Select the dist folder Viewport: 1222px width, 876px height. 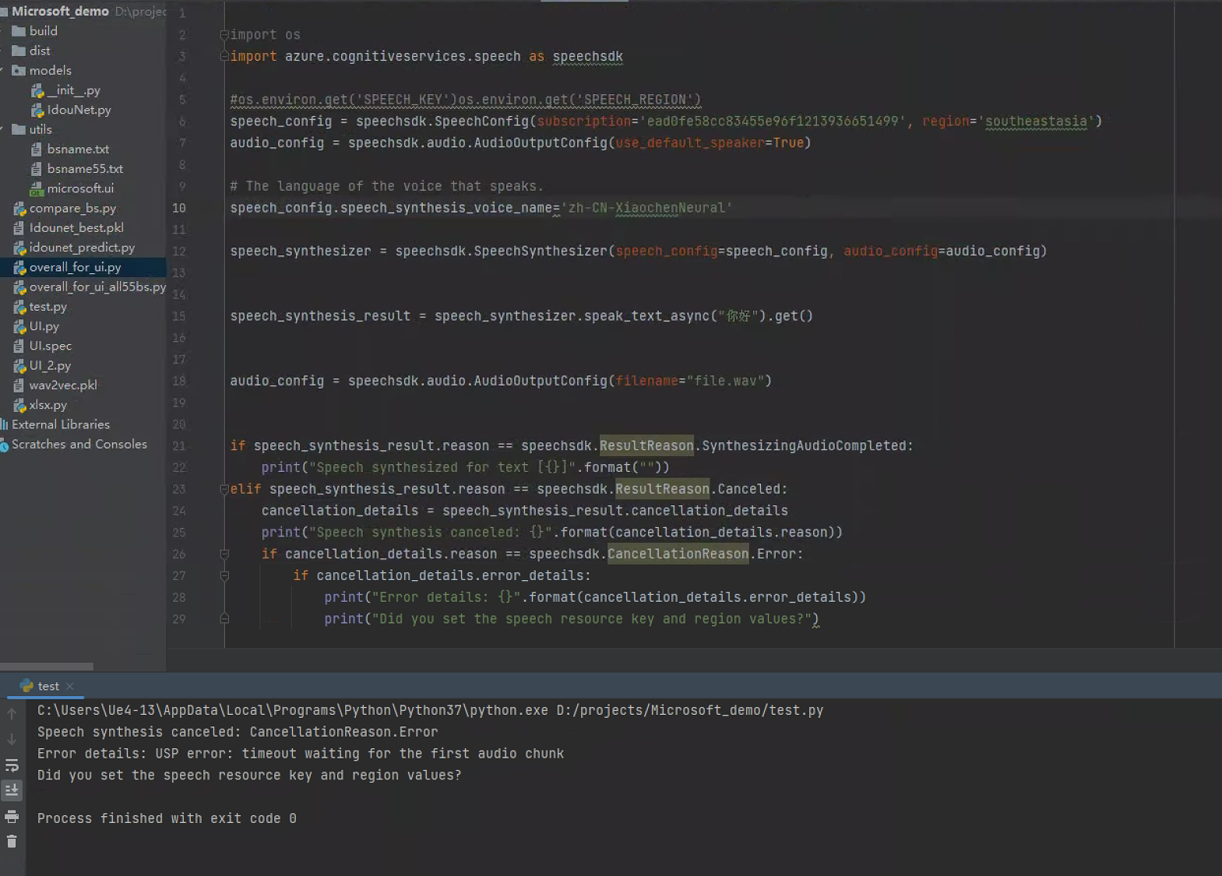[x=40, y=51]
